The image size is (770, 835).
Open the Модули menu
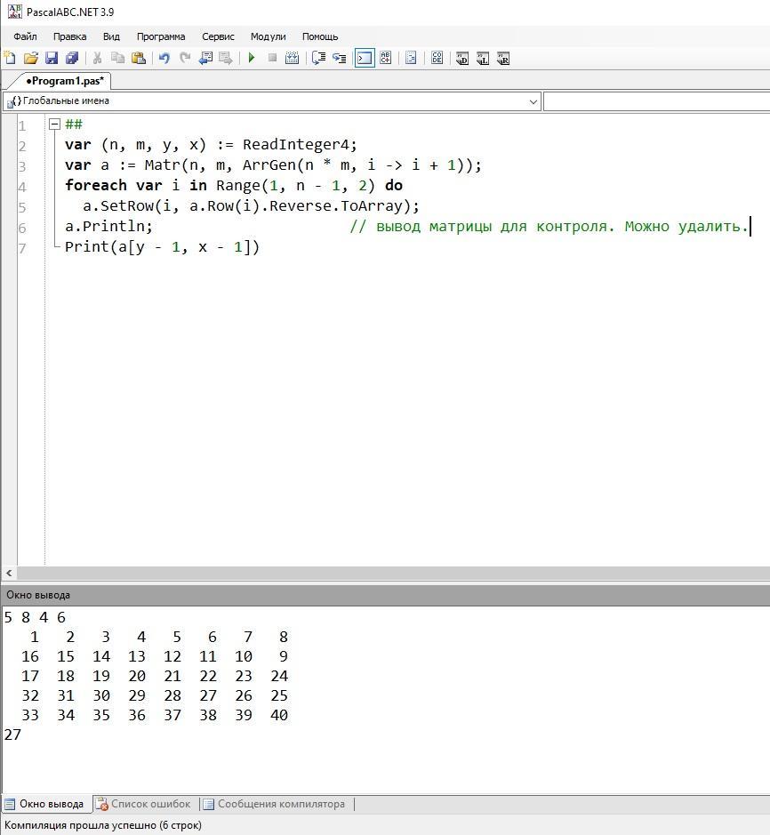point(268,36)
